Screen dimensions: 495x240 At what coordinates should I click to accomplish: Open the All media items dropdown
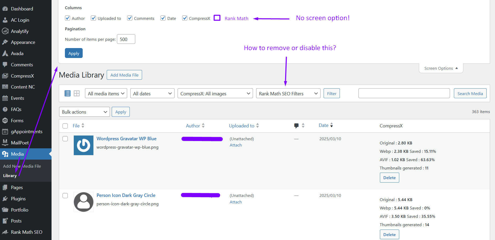(x=106, y=93)
